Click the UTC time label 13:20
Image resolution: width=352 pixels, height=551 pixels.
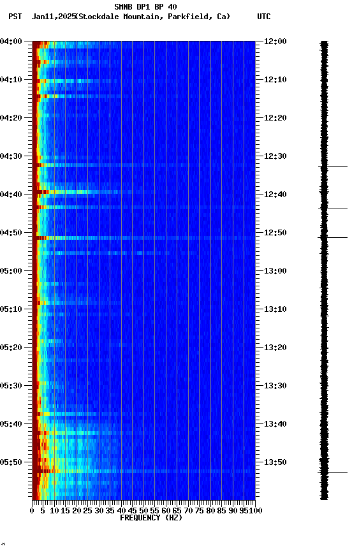coord(275,348)
